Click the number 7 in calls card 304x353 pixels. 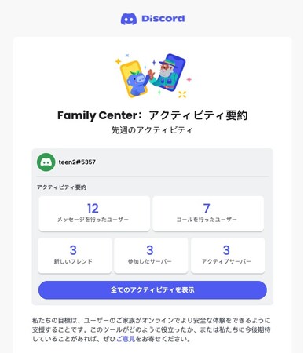(x=207, y=209)
